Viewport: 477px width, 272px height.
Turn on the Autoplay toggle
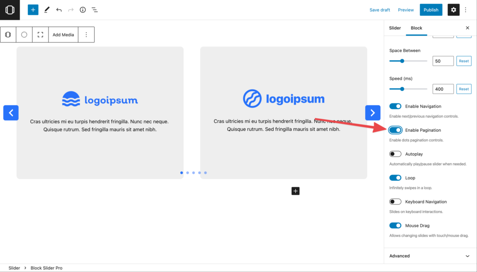[395, 154]
